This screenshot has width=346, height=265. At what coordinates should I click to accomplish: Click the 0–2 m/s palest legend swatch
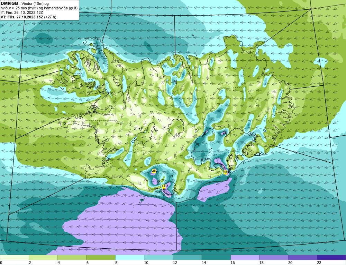tap(14, 257)
